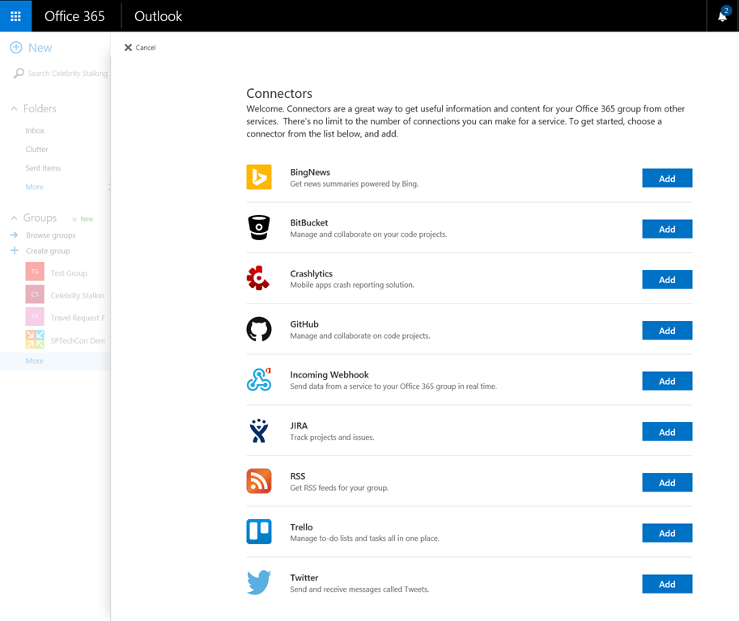Click the GitHub octocat logo
Viewport: 739px width, 621px height.
[259, 329]
